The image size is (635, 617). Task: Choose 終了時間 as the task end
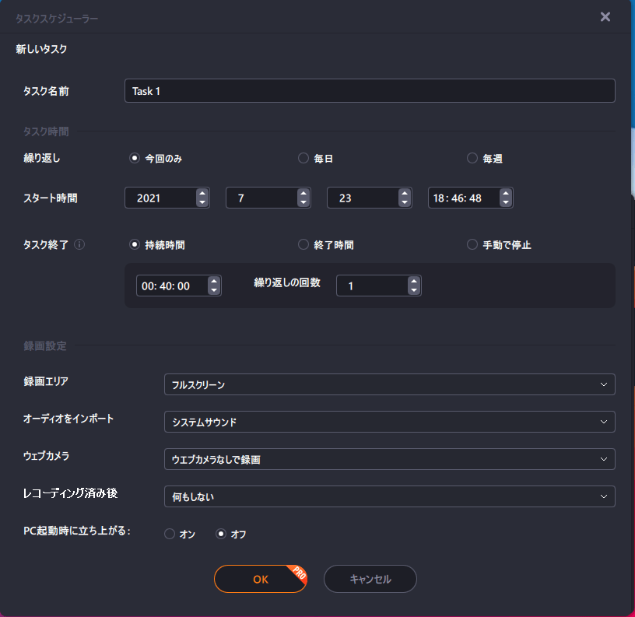pos(303,244)
